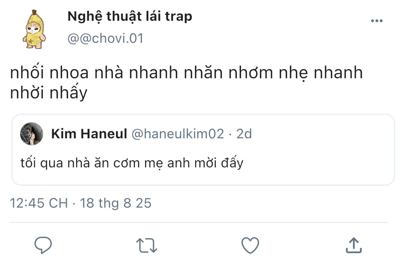The height and width of the screenshot is (268, 397).
Task: Click the reply speech bubble icon
Action: 43,245
